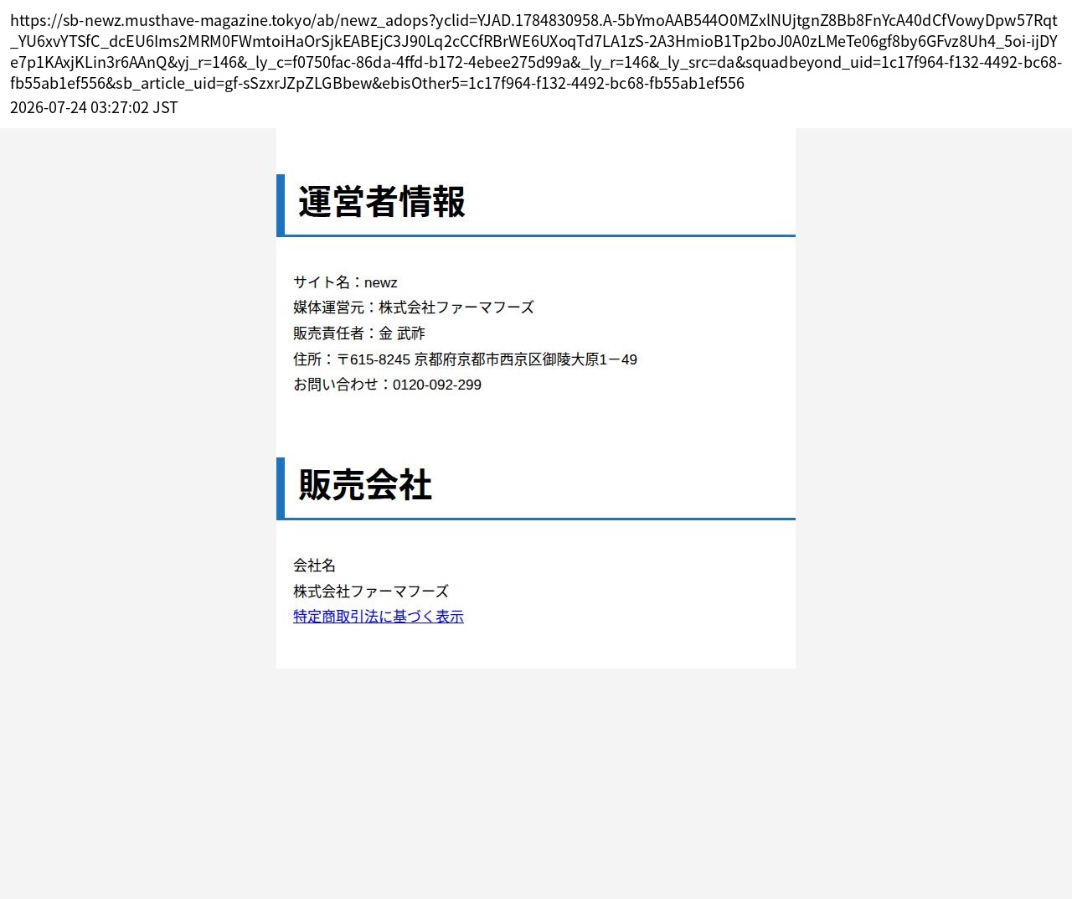Click 株式会社ファーマフーズ under 会社名
Viewport: 1072px width, 899px height.
(x=371, y=592)
